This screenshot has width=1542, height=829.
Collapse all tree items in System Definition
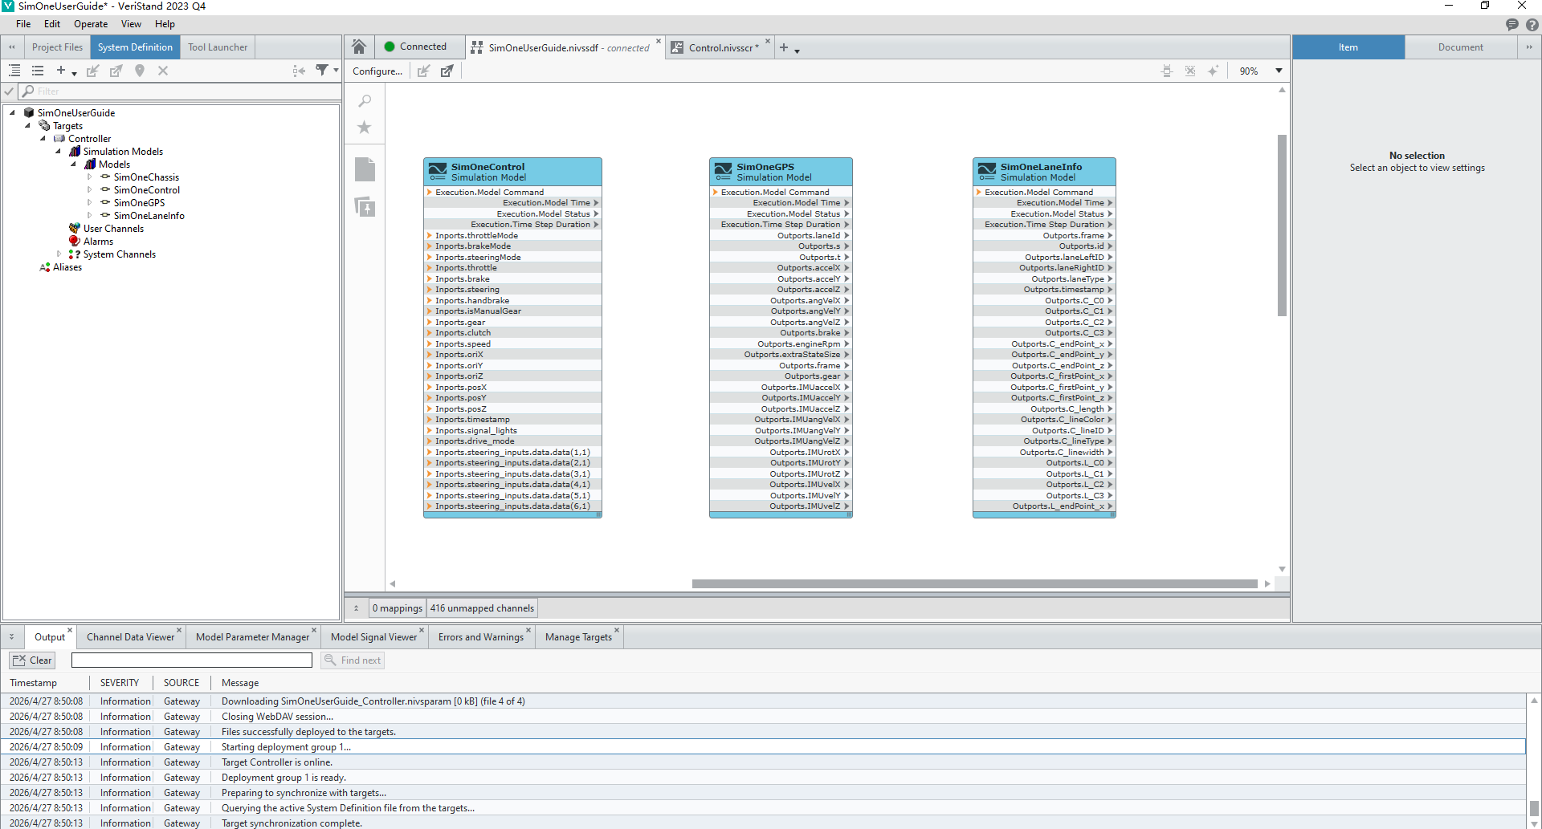tap(37, 71)
